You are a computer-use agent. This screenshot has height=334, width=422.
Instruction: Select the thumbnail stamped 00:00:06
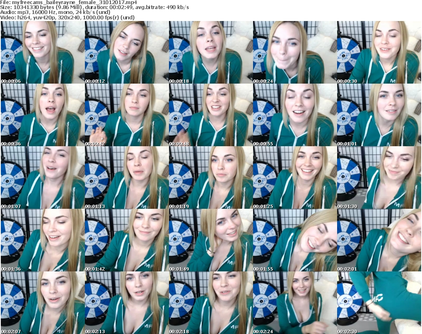42,52
